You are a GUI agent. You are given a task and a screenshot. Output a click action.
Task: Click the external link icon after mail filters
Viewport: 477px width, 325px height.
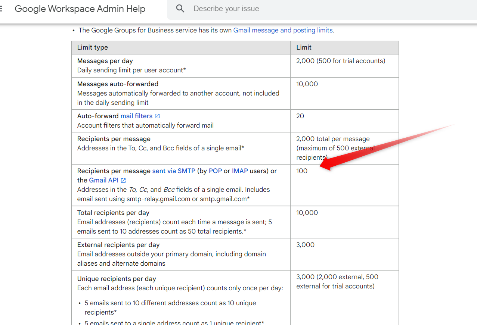point(157,116)
